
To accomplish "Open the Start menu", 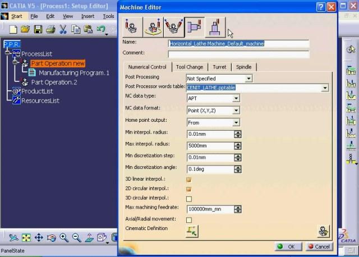I will (x=17, y=16).
